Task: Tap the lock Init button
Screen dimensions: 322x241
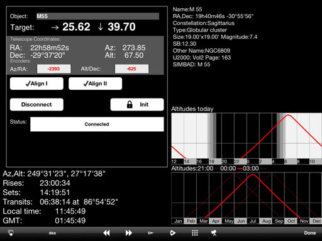Action: tap(137, 104)
